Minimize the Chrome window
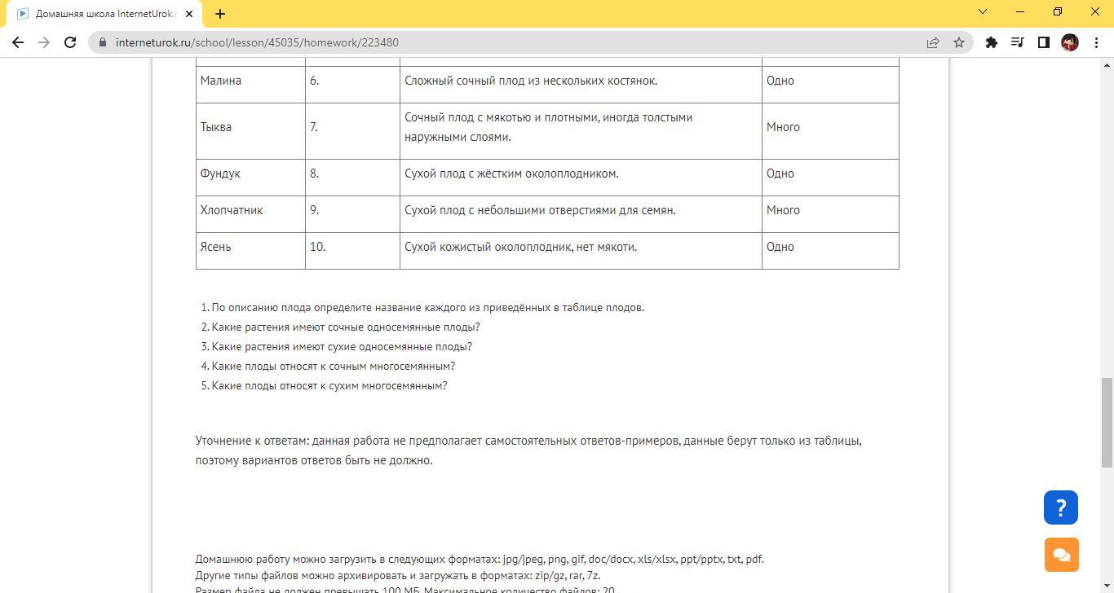 [1020, 12]
